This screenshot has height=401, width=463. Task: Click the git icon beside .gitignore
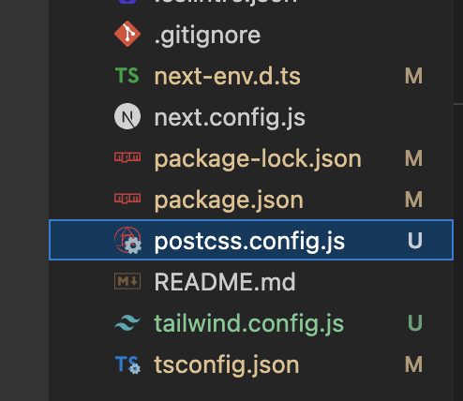[x=127, y=34]
